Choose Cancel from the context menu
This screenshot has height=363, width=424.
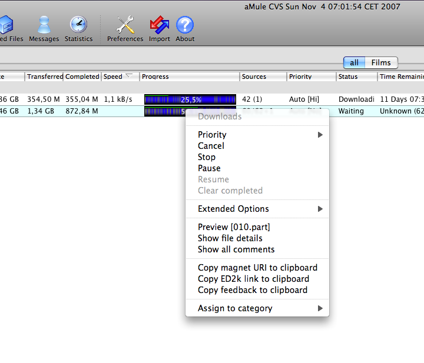pyautogui.click(x=211, y=146)
